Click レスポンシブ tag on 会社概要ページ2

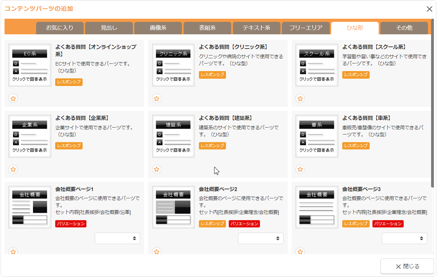click(212, 224)
